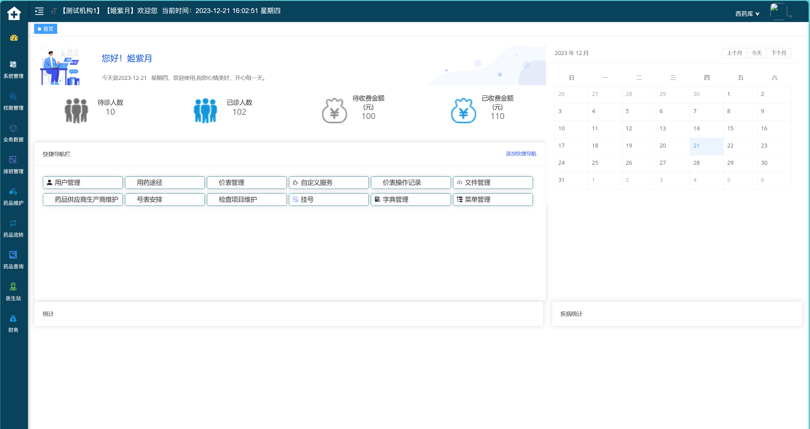This screenshot has width=810, height=429.
Task: Select date 25 in the calendar
Action: 605,164
